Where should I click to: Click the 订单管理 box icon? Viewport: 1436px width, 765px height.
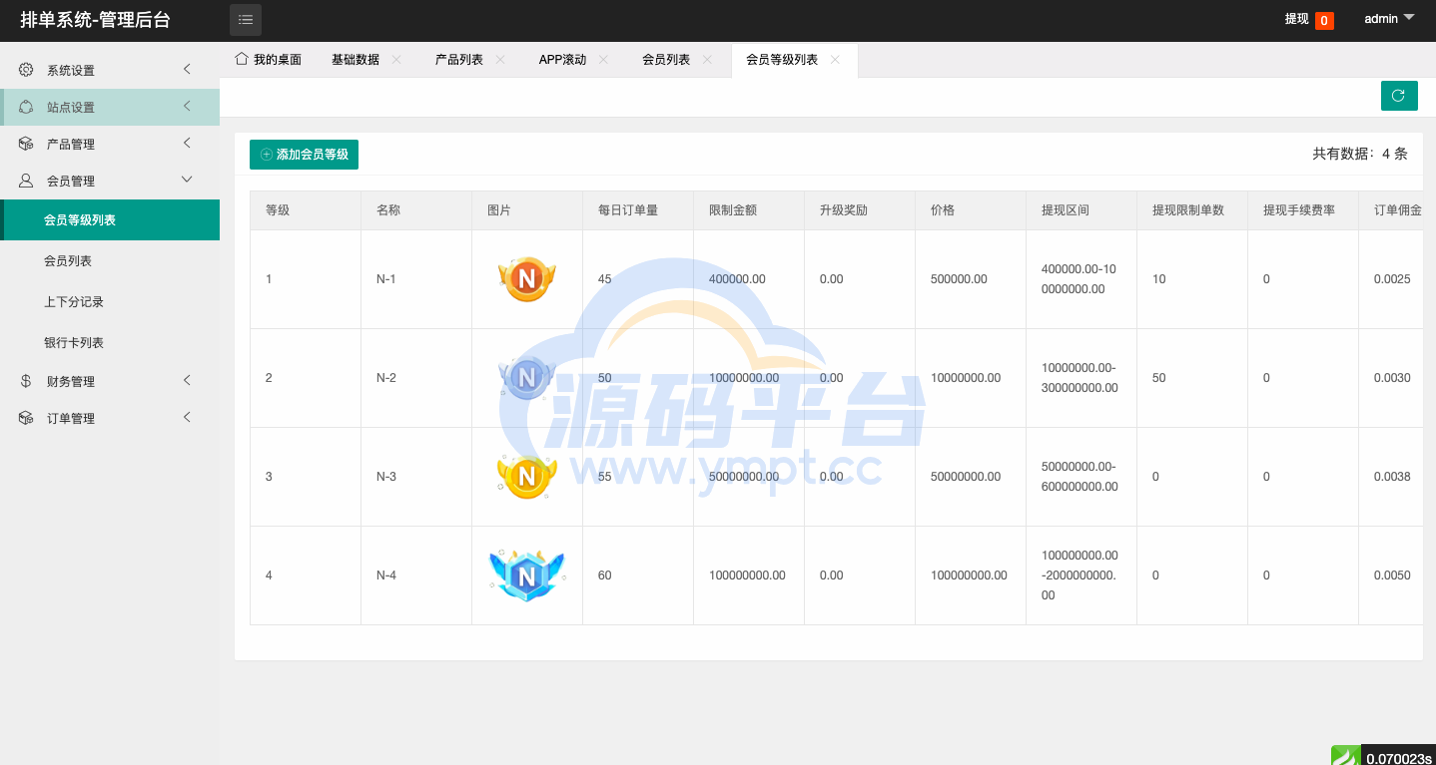[x=27, y=418]
